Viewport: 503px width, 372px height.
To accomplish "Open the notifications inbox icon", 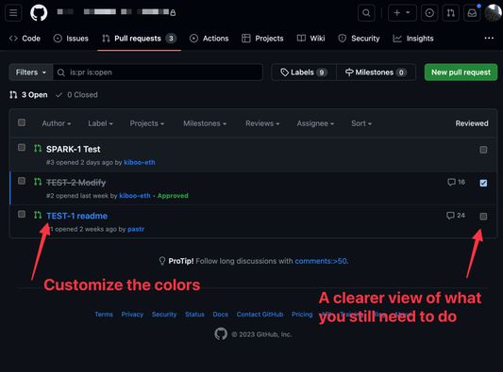I will pos(472,13).
